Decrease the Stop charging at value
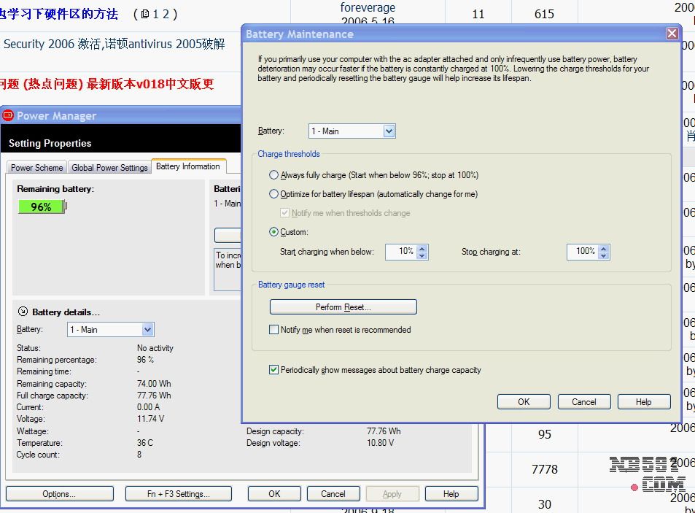695x513 pixels. (x=605, y=255)
